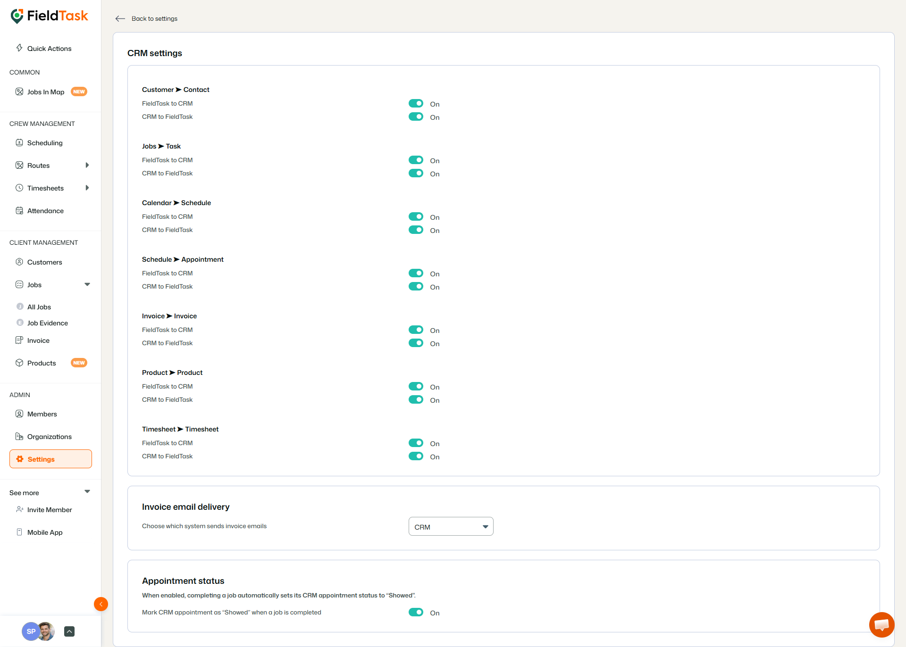Click the FieldTask logo
Screen dimensions: 906x647
coord(49,16)
